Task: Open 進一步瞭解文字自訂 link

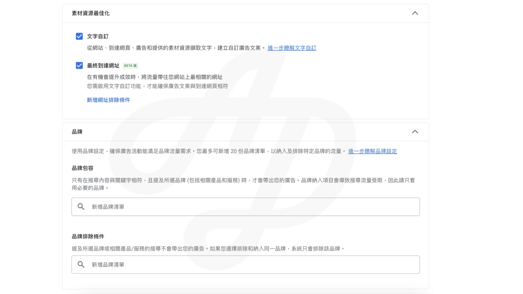Action: pos(292,48)
